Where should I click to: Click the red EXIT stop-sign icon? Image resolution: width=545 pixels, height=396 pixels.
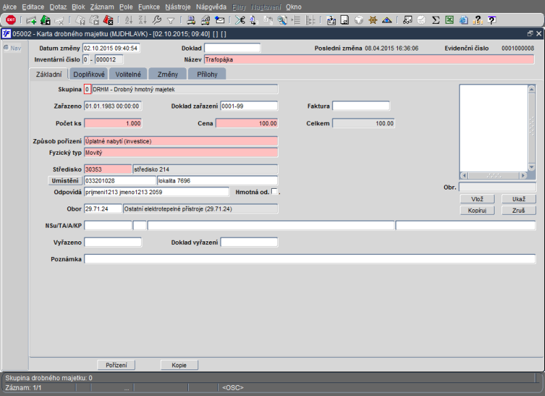(x=11, y=20)
